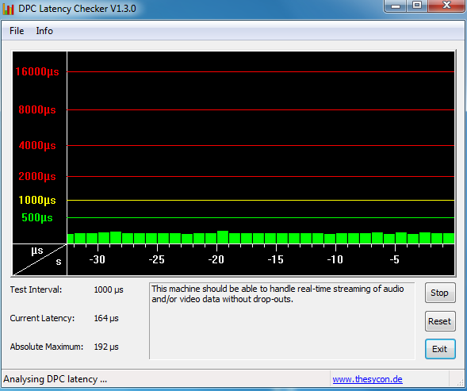Click the -30 seconds axis marker

pyautogui.click(x=98, y=259)
